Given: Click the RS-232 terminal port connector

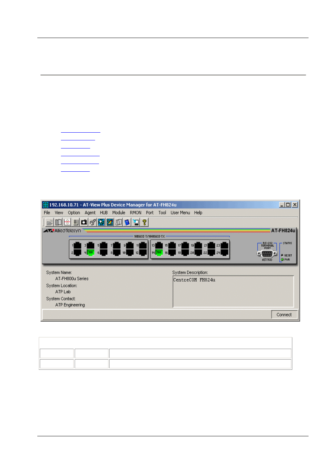Looking at the screenshot, I should pyautogui.click(x=267, y=254).
